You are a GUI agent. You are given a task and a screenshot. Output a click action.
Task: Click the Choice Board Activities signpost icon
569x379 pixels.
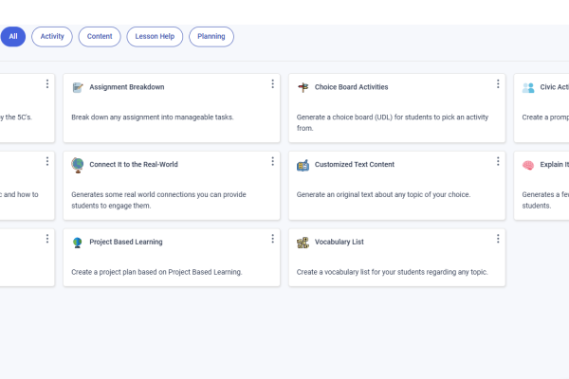point(303,87)
